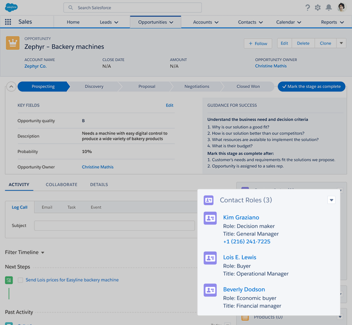Switch to the Collaborate tab
352x325 pixels.
tap(61, 185)
